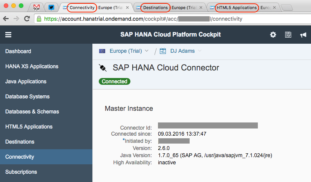Click the megaphone announcements icon
Viewport: 311px width, 182px height.
(x=303, y=35)
